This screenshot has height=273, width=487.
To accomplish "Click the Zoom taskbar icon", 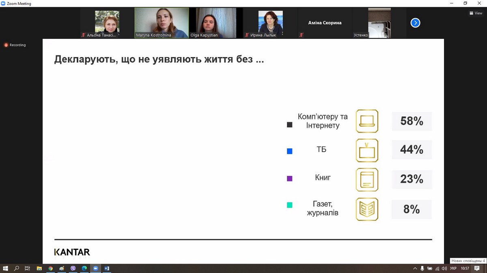I will [x=96, y=268].
